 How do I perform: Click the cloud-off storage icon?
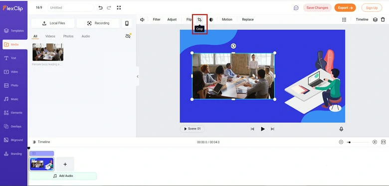click(x=128, y=36)
